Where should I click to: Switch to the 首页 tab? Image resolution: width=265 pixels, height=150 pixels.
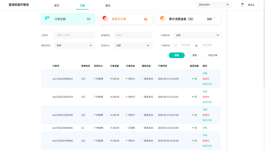(57, 6)
